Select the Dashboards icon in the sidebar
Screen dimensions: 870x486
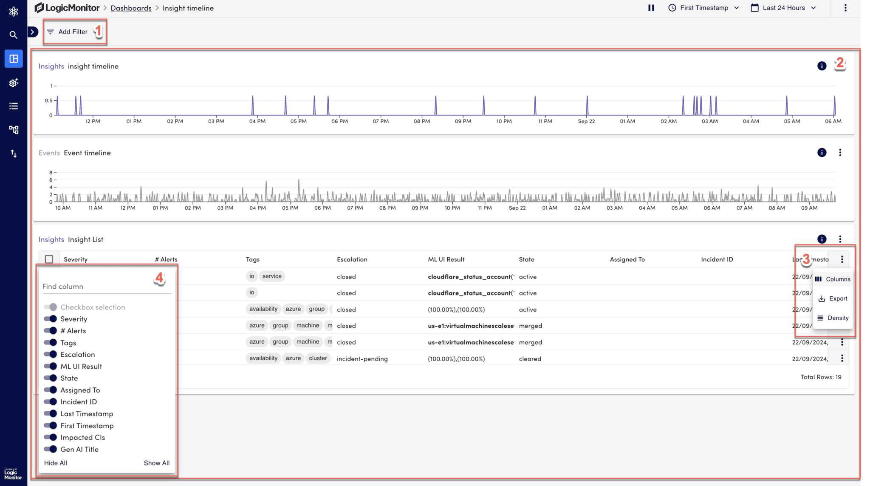(x=14, y=59)
